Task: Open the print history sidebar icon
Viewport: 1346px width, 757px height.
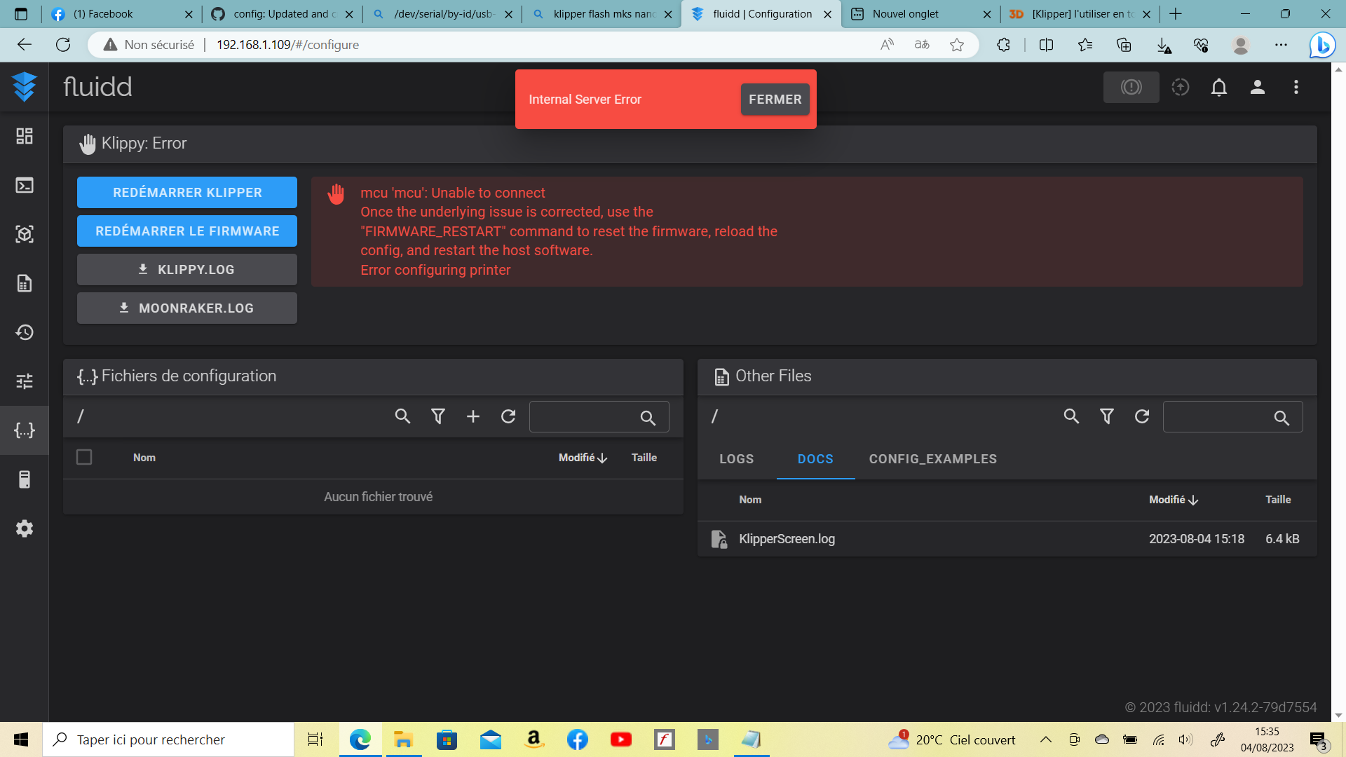Action: [x=25, y=332]
